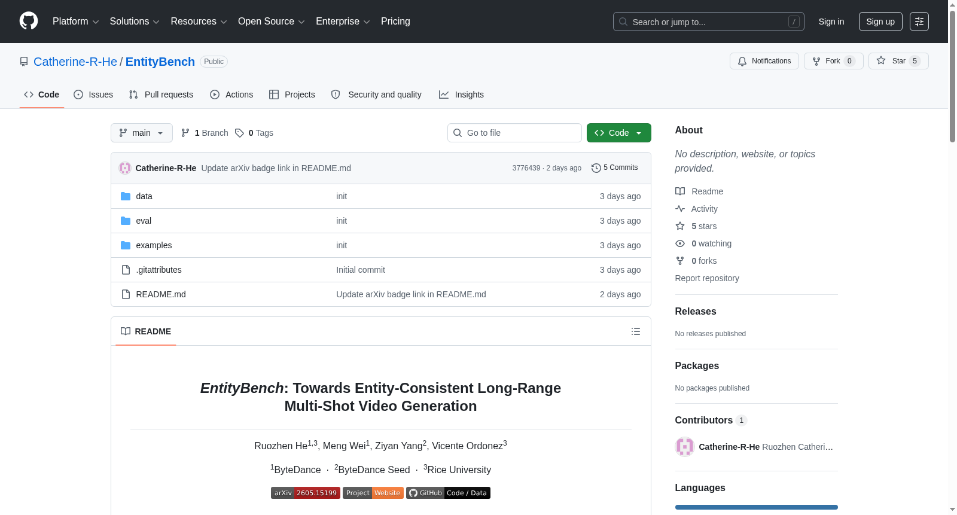Open the Security and quality tab
The width and height of the screenshot is (957, 515).
[x=376, y=95]
